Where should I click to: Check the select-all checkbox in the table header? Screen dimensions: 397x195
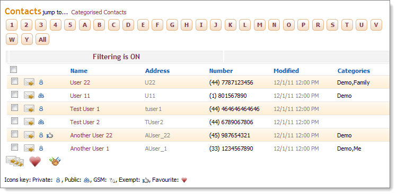pyautogui.click(x=13, y=69)
